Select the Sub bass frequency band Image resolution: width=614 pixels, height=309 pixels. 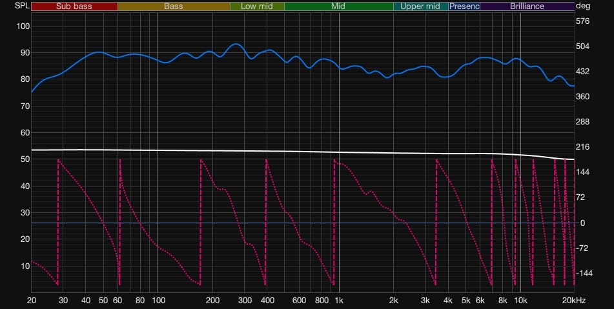(x=74, y=6)
